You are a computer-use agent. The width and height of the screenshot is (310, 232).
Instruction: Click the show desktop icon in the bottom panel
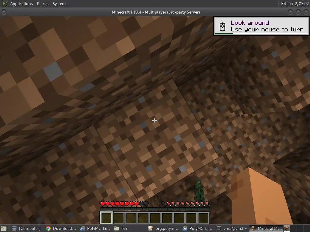[4, 228]
